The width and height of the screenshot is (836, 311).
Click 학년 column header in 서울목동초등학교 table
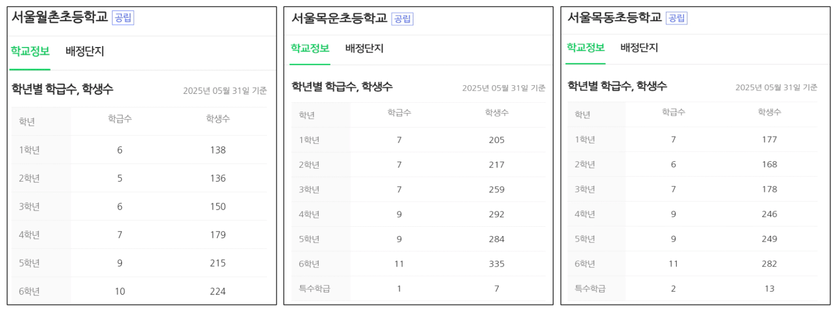(582, 115)
